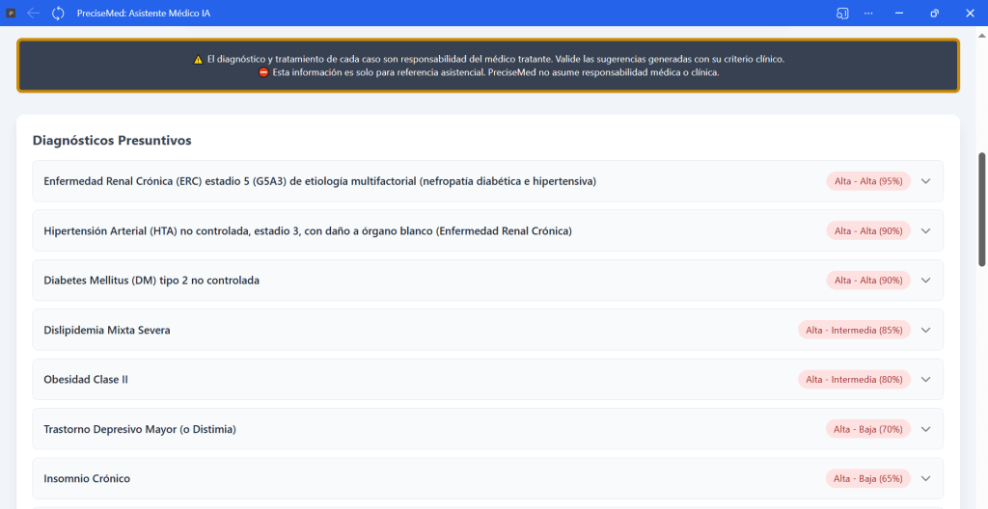
Task: Expand the Hipertensión Arterial chevron
Action: click(926, 230)
